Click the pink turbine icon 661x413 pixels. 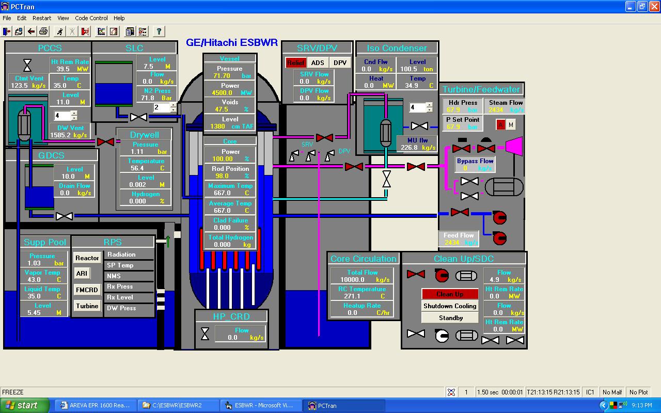pos(514,147)
